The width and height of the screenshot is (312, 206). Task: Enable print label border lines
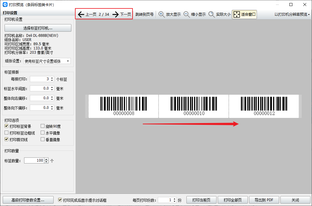[x=7, y=133]
